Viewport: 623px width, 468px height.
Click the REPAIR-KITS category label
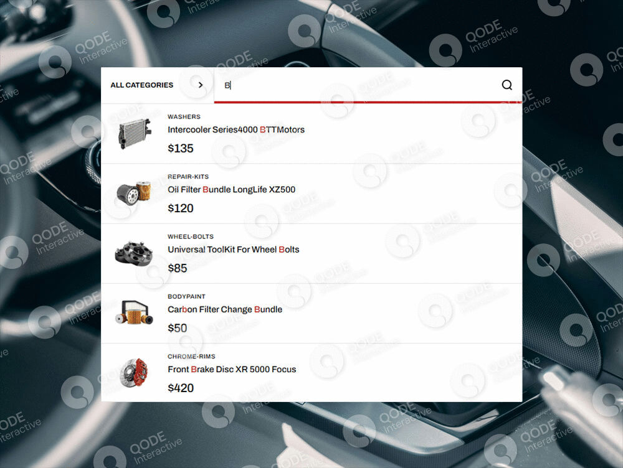coord(188,177)
